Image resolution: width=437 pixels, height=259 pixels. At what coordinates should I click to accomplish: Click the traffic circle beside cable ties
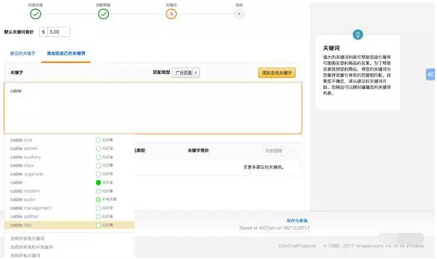99,225
